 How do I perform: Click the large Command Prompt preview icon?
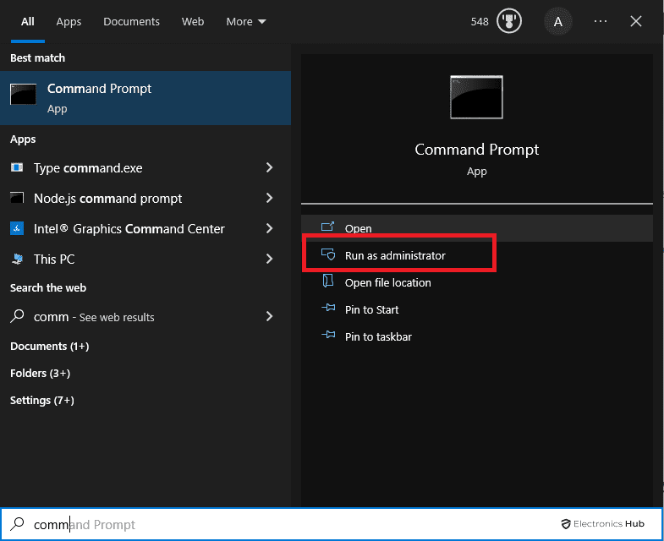tap(476, 97)
